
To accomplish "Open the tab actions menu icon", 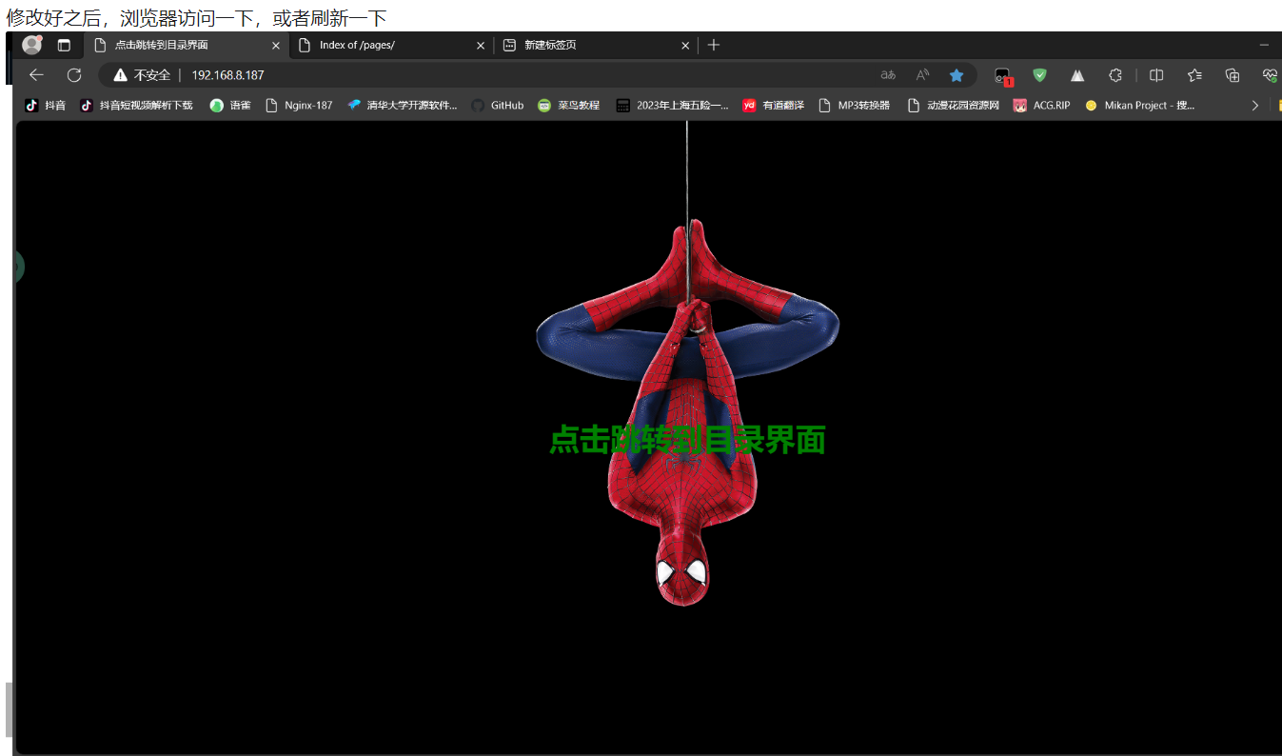I will (64, 45).
